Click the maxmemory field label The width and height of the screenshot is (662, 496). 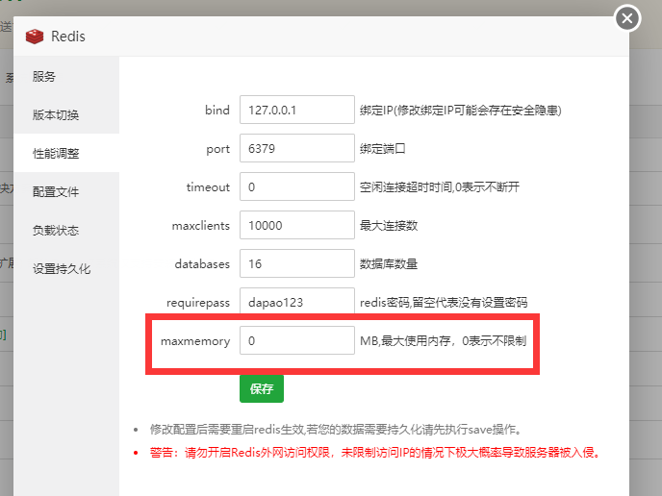pyautogui.click(x=195, y=341)
